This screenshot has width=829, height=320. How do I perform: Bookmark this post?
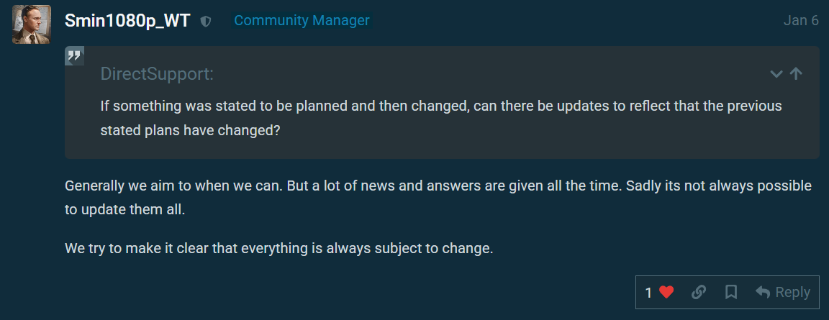pyautogui.click(x=731, y=292)
